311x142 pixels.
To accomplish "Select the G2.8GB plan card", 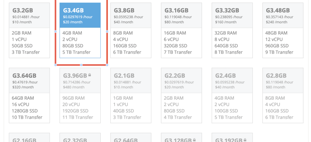I will pyautogui.click(x=283, y=95).
